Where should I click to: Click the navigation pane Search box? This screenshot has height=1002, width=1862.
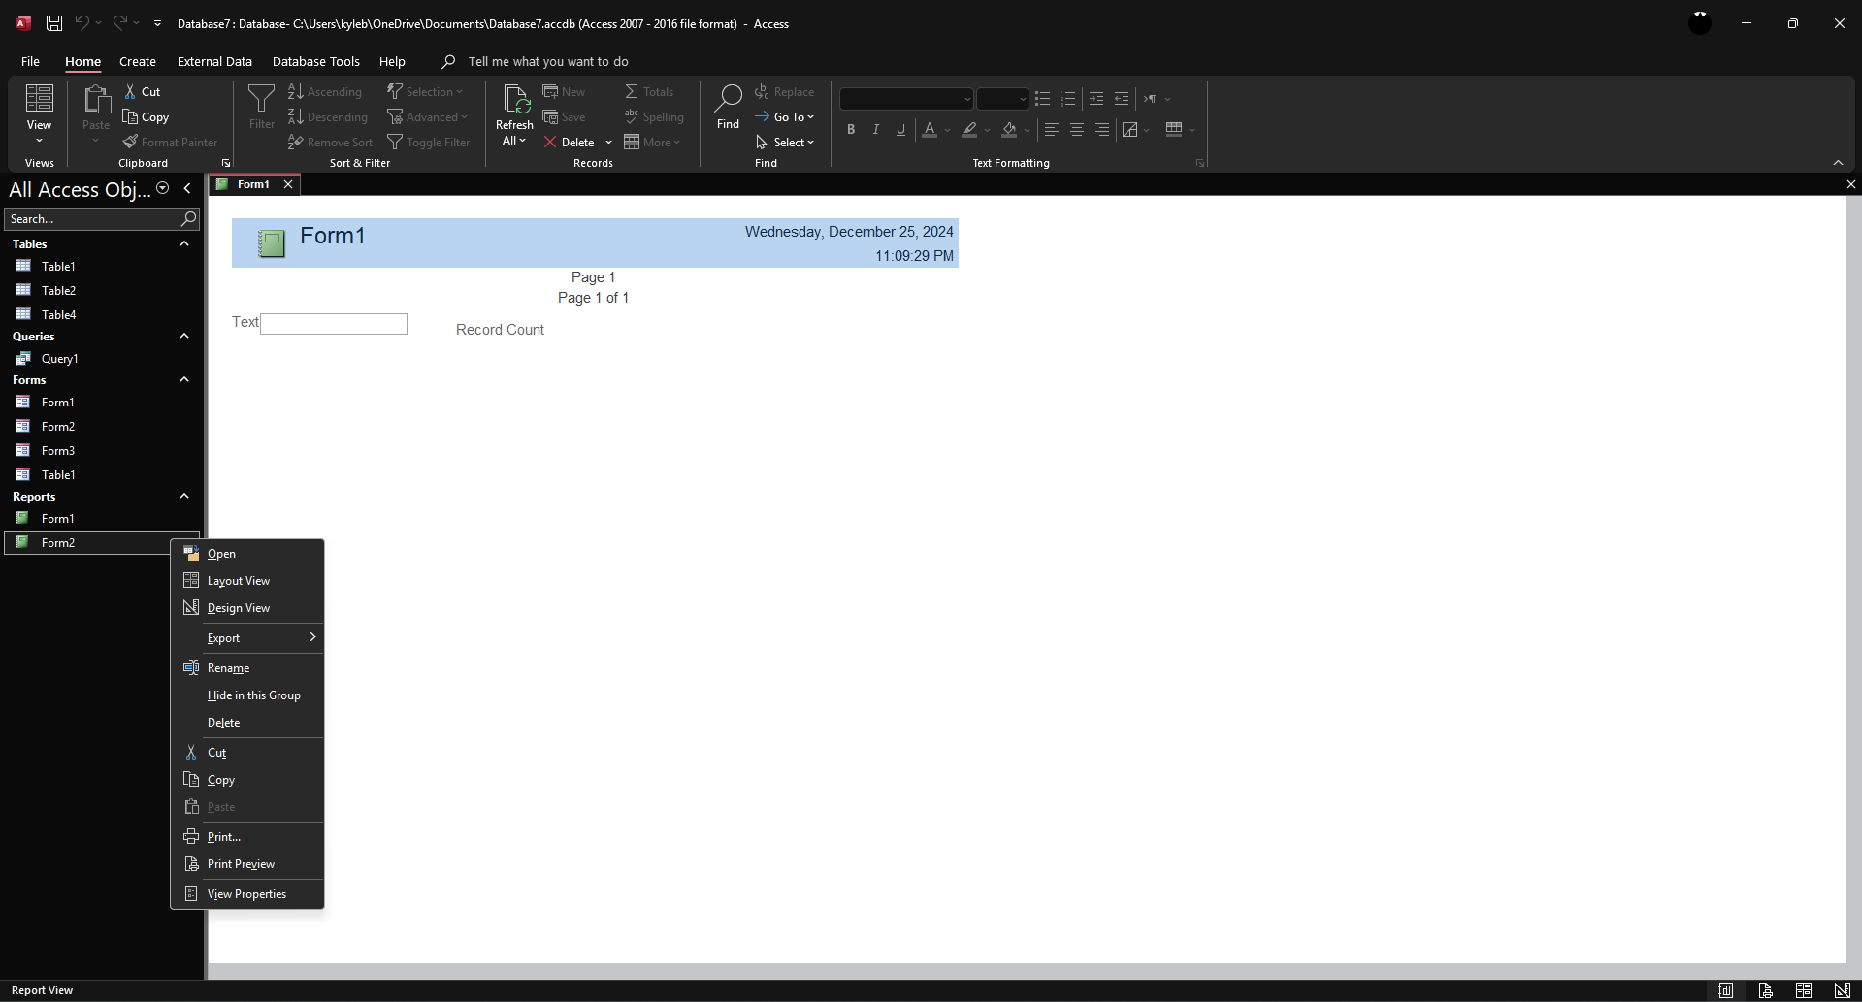[x=92, y=219]
